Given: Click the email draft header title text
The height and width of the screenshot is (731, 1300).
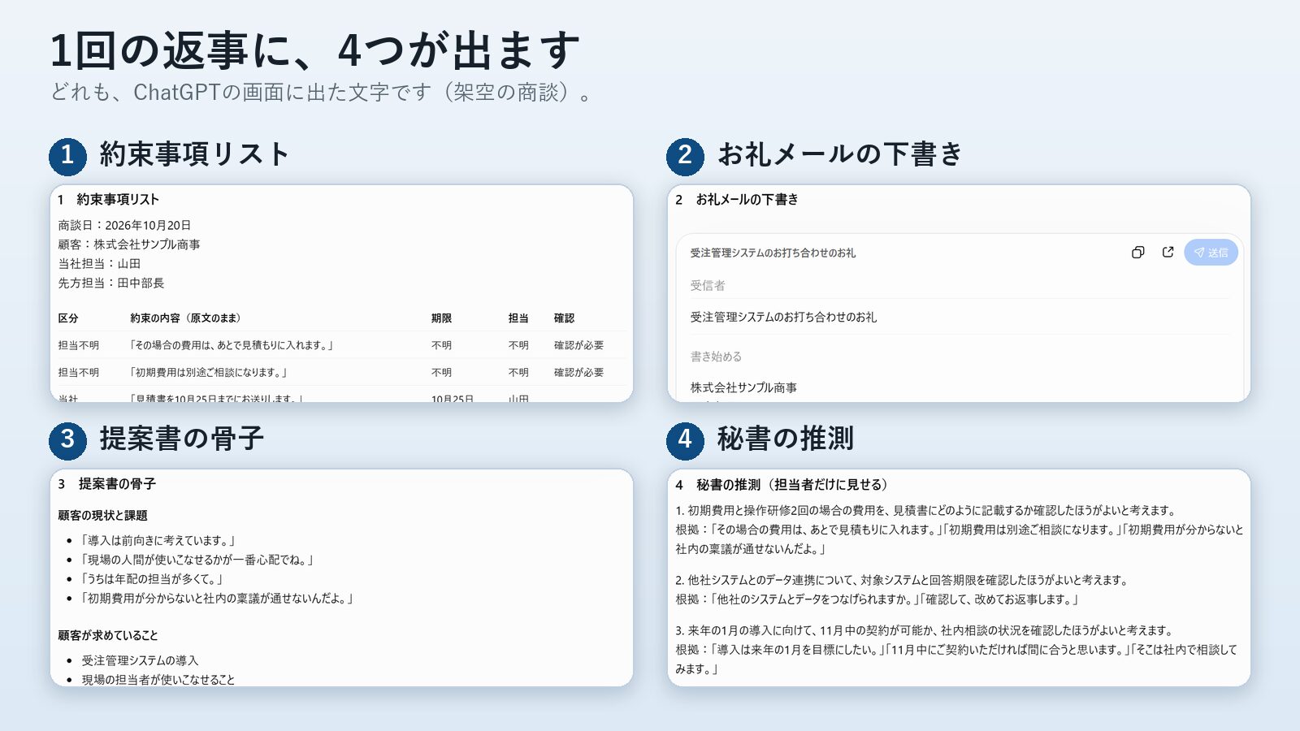Looking at the screenshot, I should pyautogui.click(x=773, y=253).
